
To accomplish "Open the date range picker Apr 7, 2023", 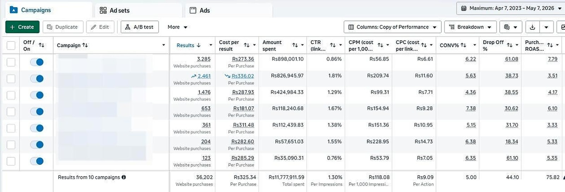I will pos(511,8).
